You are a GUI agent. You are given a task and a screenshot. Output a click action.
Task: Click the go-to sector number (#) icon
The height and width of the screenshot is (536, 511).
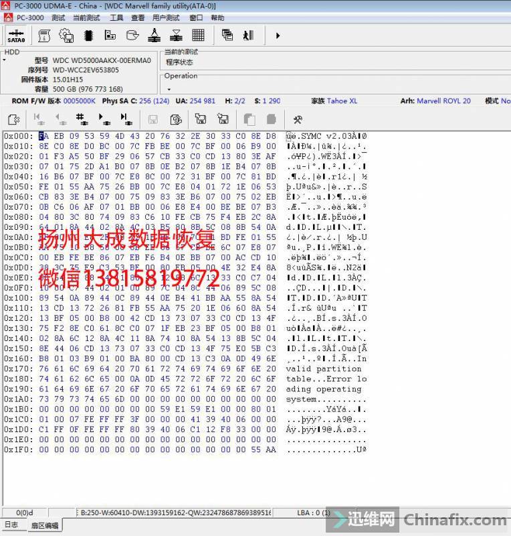click(82, 119)
